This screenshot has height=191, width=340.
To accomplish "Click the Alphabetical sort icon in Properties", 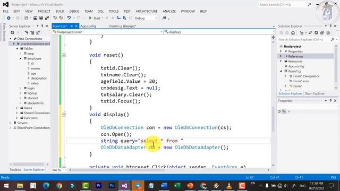I will point(284,111).
